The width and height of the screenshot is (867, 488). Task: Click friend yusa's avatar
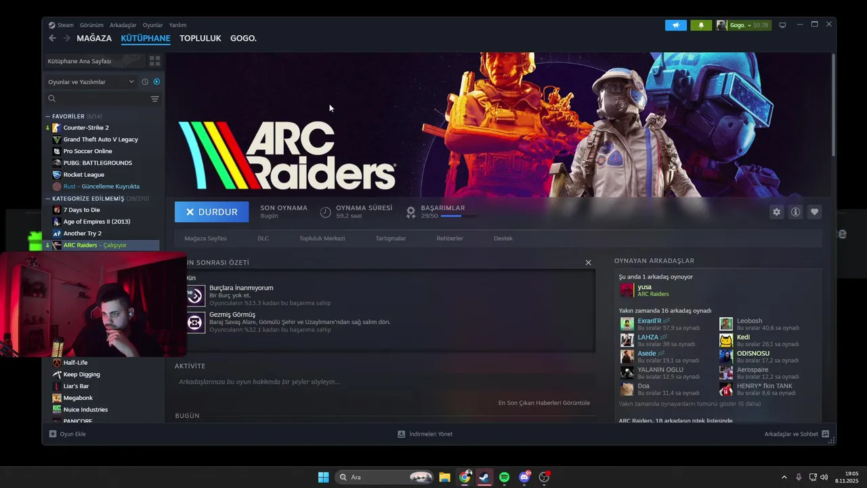(627, 290)
